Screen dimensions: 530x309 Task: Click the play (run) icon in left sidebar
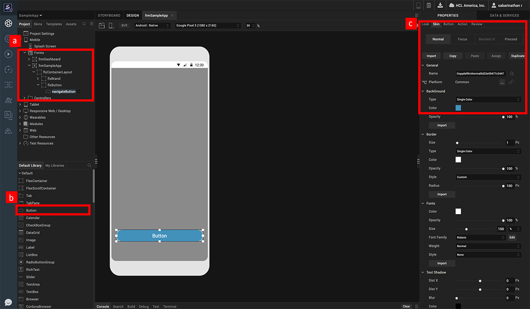[x=8, y=54]
